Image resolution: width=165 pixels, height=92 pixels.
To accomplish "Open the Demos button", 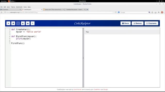I will click(x=137, y=23).
